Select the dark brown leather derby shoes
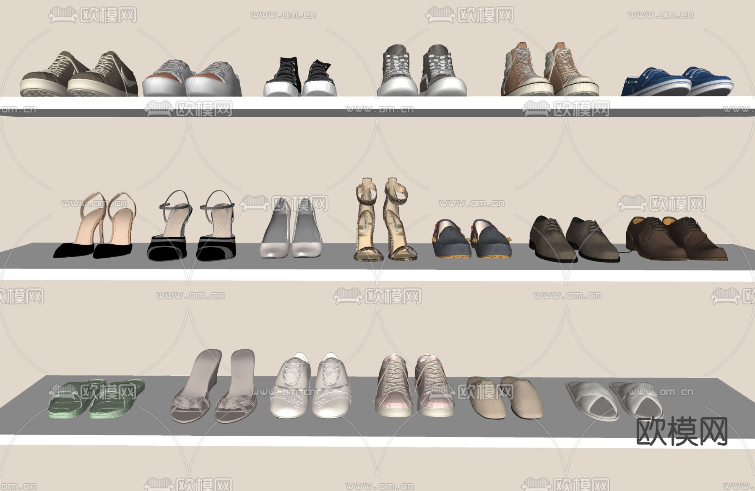The image size is (755, 491). [x=677, y=239]
